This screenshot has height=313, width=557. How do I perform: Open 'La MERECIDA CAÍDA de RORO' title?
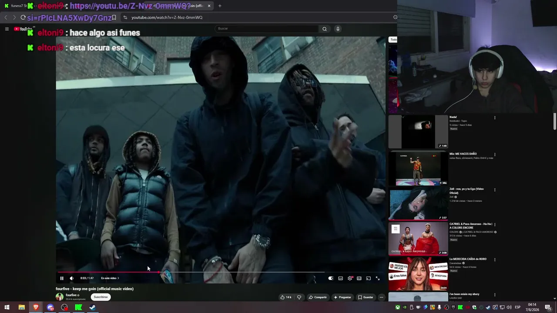click(x=468, y=259)
